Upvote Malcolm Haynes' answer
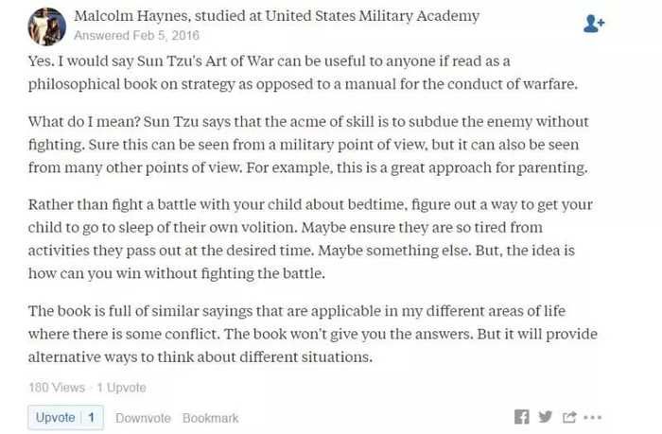 pyautogui.click(x=56, y=417)
